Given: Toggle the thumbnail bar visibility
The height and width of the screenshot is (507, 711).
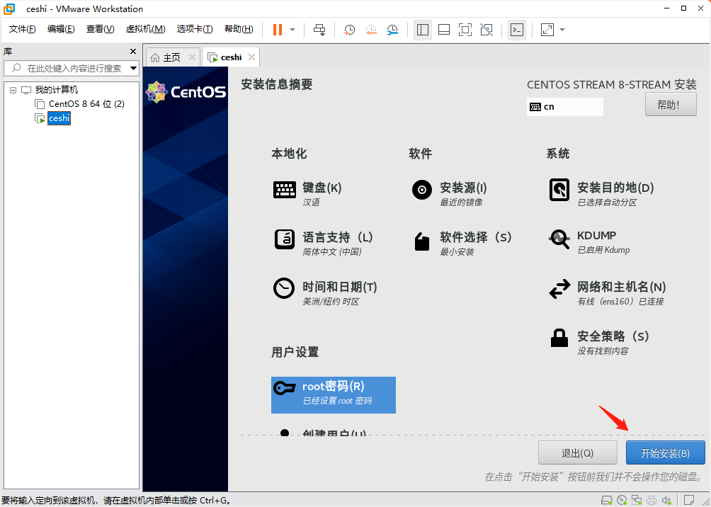Looking at the screenshot, I should tap(445, 29).
